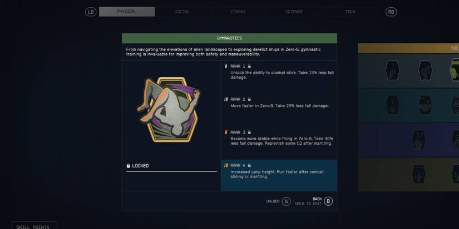Click the A button Unlock icon
This screenshot has height=229, width=459.
[286, 201]
